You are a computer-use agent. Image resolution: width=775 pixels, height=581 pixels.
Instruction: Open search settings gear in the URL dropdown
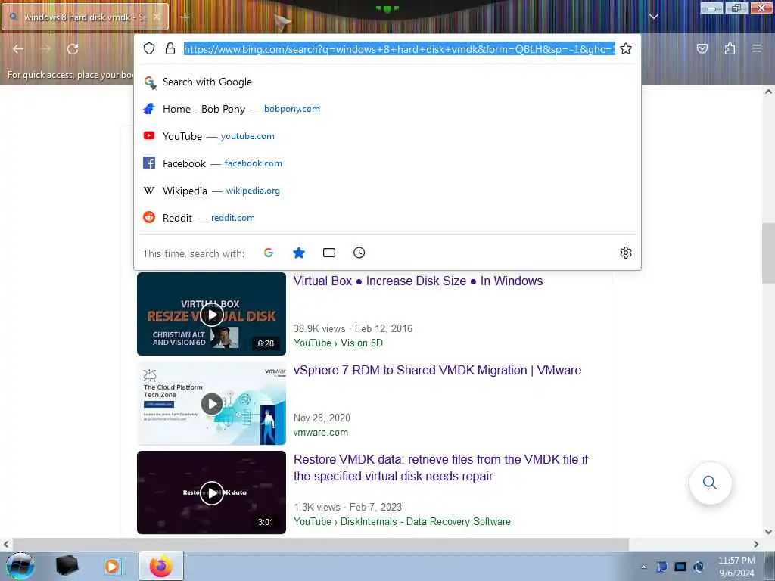click(626, 253)
